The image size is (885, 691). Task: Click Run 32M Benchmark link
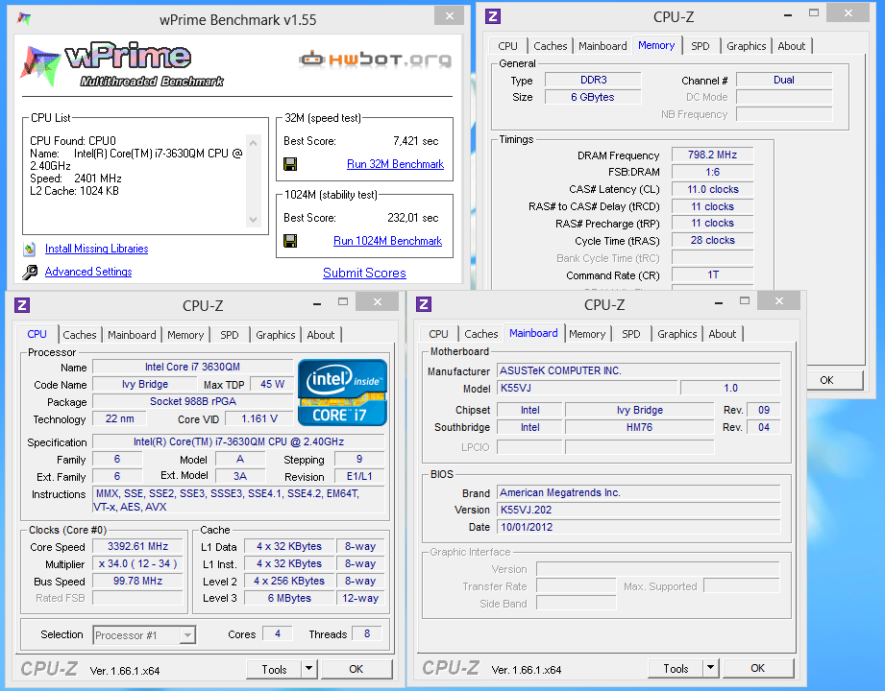pyautogui.click(x=395, y=164)
